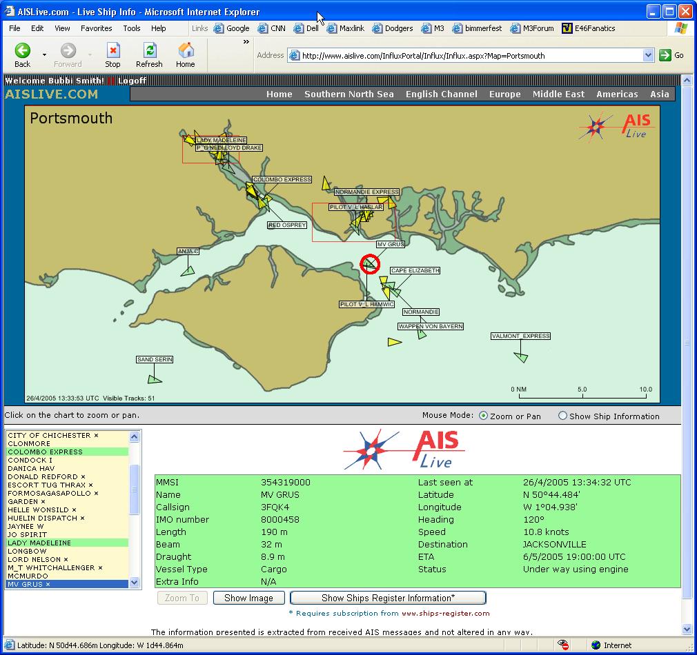The height and width of the screenshot is (655, 697).
Task: Go to the English Channel map
Action: (x=442, y=94)
